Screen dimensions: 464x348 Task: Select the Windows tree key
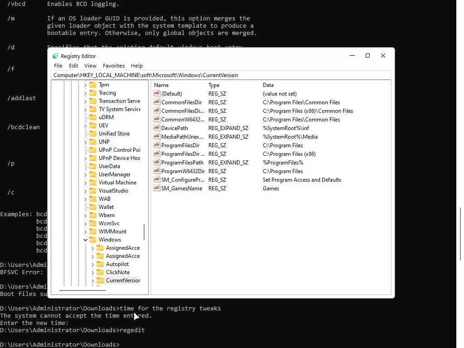pyautogui.click(x=110, y=240)
